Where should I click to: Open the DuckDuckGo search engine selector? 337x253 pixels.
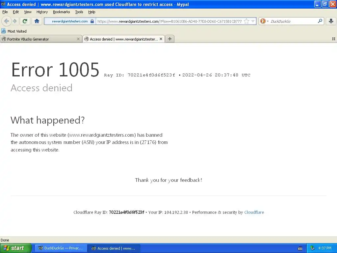click(x=264, y=21)
